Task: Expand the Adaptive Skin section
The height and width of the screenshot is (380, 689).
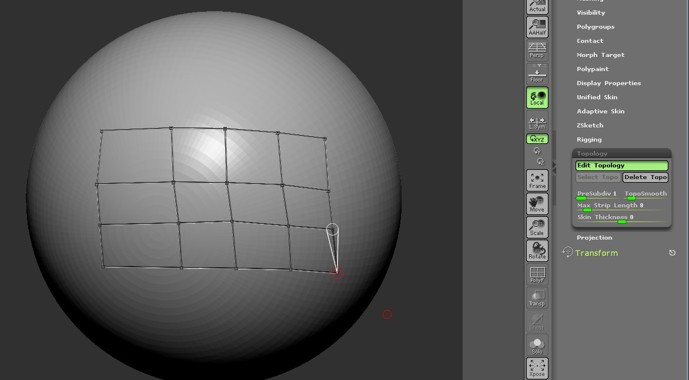Action: [600, 111]
